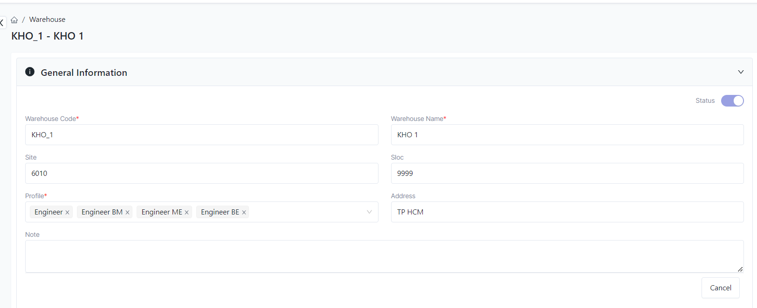Remove the Engineer profile tag
Viewport: 757px width, 308px height.
pyautogui.click(x=67, y=212)
